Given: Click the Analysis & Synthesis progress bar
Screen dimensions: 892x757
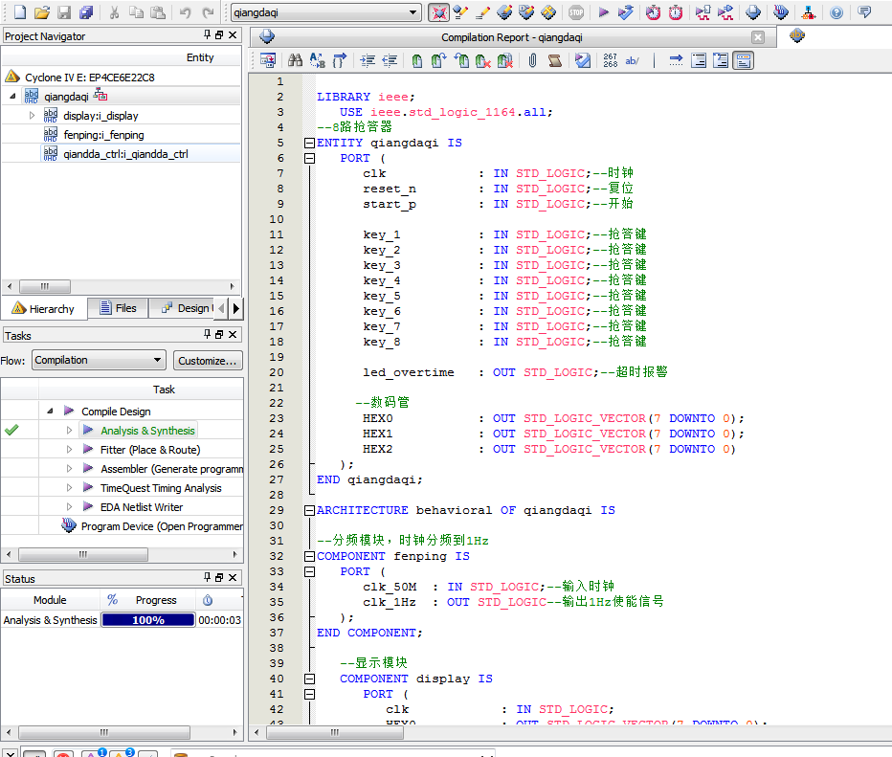Looking at the screenshot, I should [x=147, y=620].
